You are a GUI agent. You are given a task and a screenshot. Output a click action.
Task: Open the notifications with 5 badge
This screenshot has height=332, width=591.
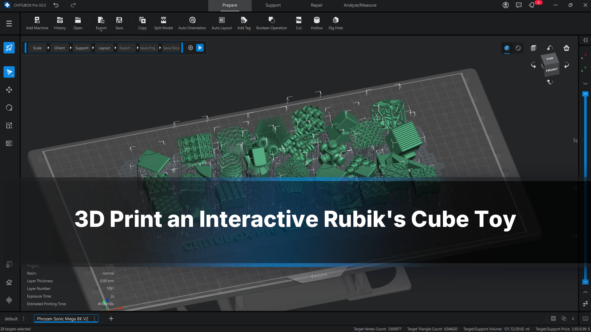532,5
